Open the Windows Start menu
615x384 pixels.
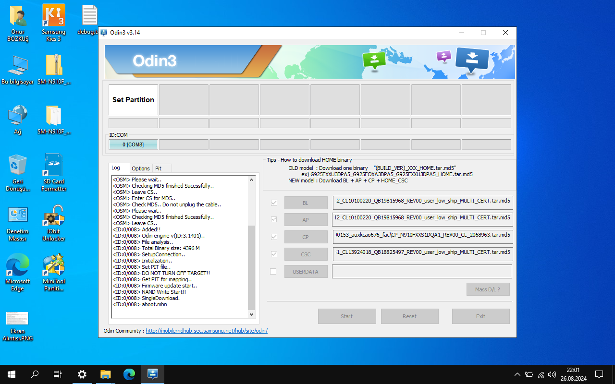[x=12, y=374]
